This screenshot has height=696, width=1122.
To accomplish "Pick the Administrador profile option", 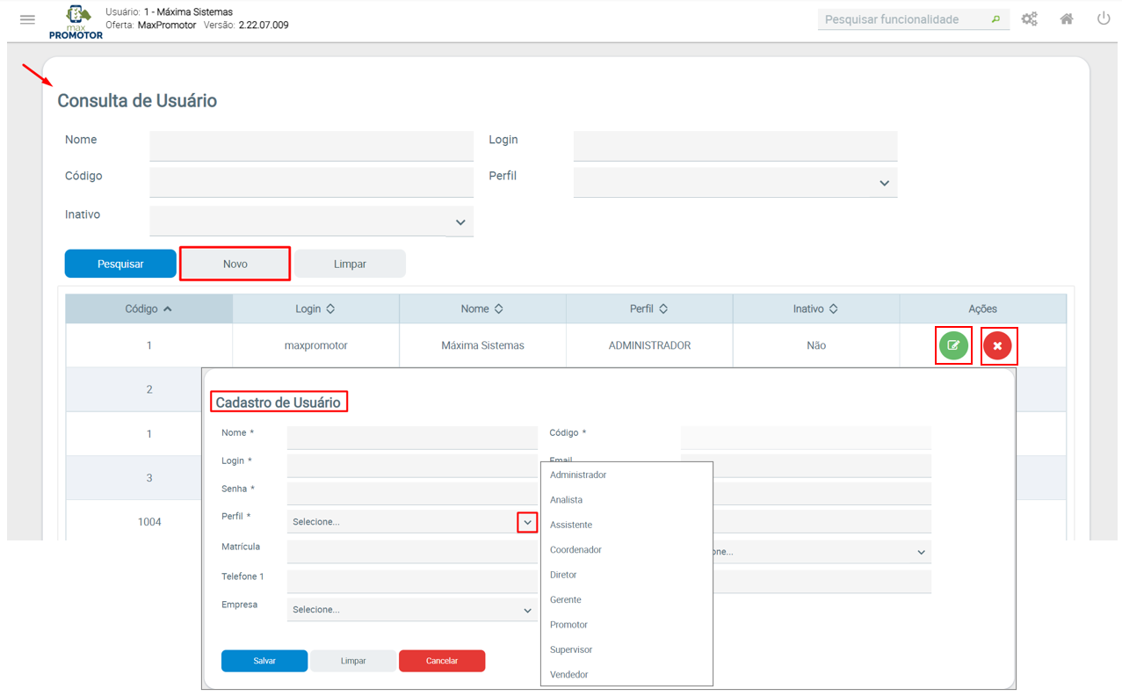I will (x=578, y=475).
